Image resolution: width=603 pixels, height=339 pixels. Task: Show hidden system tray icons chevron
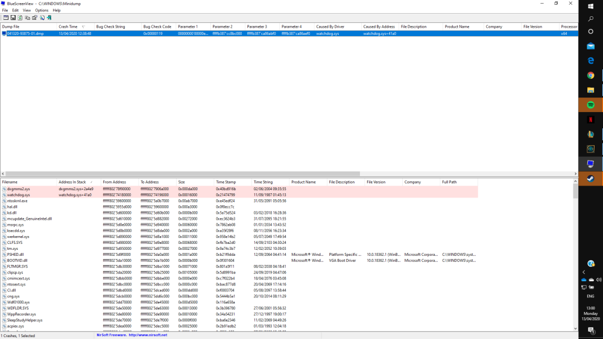pyautogui.click(x=584, y=272)
